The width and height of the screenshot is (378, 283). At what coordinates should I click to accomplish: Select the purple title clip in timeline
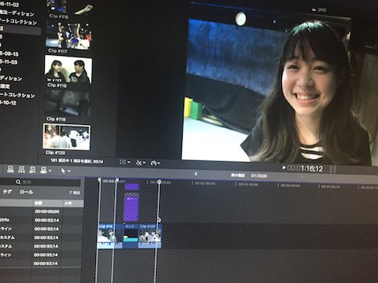point(132,209)
